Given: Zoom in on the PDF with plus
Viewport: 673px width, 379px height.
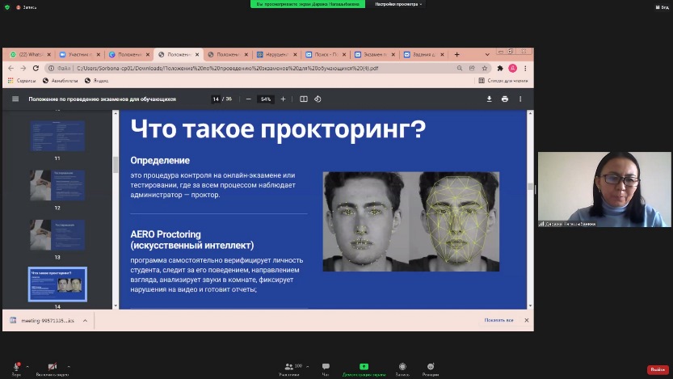Looking at the screenshot, I should pyautogui.click(x=283, y=99).
